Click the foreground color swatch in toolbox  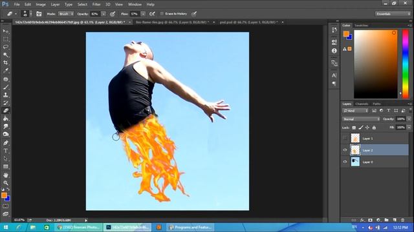[x=4, y=195]
